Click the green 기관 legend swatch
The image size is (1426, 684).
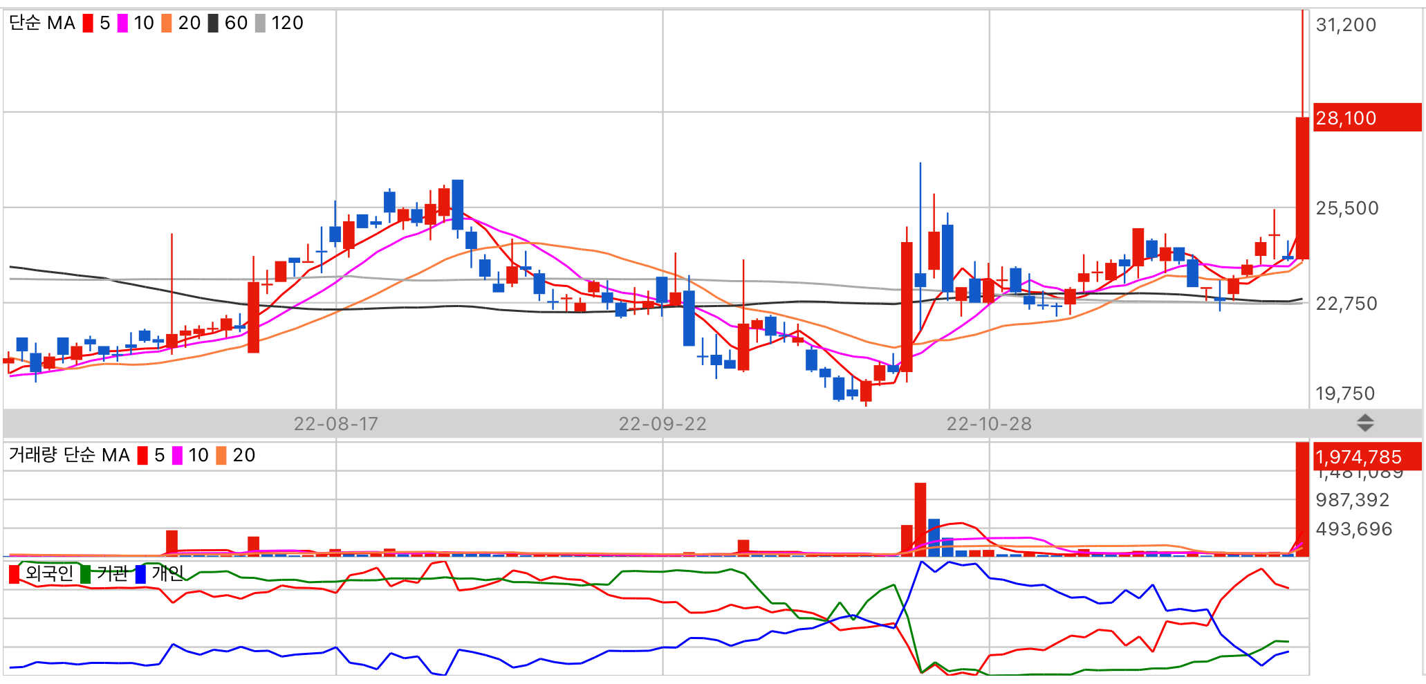tap(86, 574)
